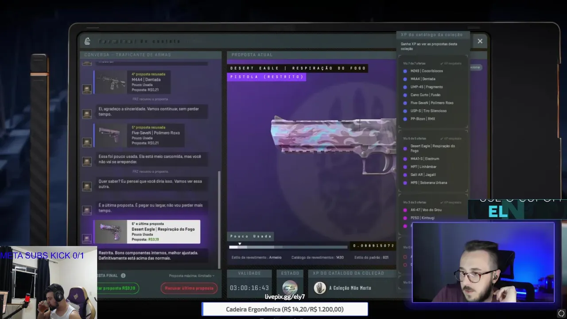Click 'Estilo do padrão: 601' text
Viewport: 567px width, 319px height.
click(371, 257)
